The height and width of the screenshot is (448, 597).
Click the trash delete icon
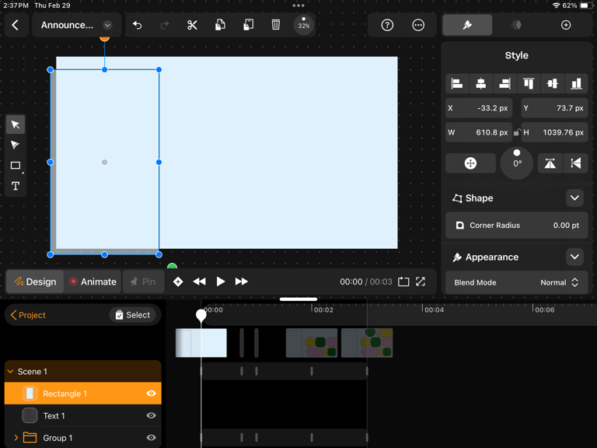[x=276, y=25]
